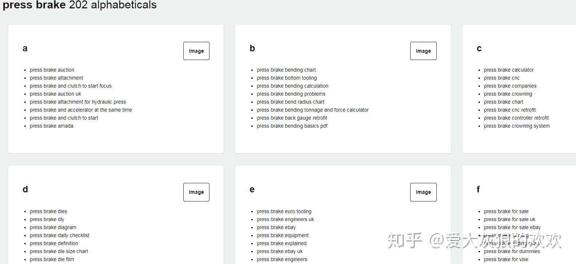
Task: Click "press brake for vise" link
Action: [x=506, y=259]
